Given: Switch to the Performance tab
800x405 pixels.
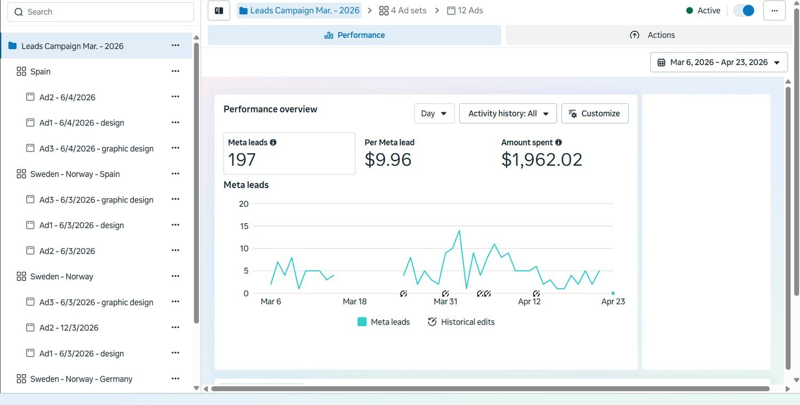Looking at the screenshot, I should click(x=354, y=35).
